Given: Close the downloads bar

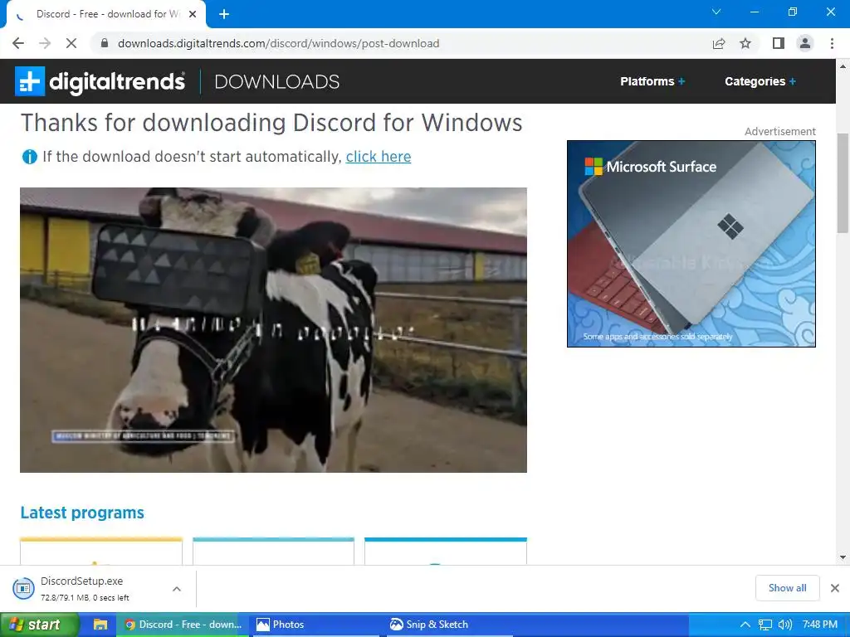Looking at the screenshot, I should (835, 588).
